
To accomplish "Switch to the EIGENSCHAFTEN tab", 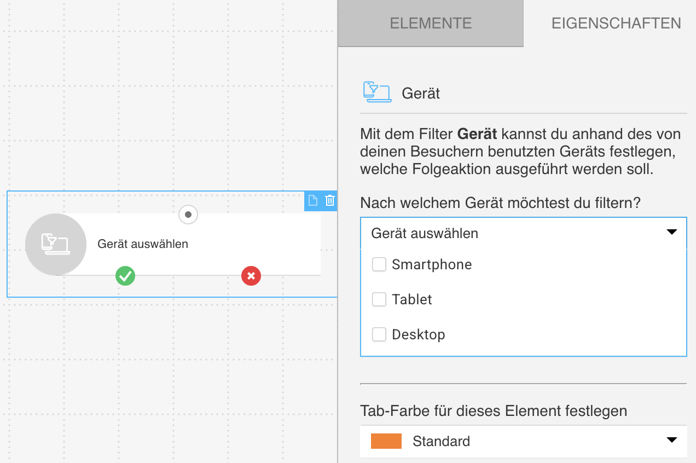I will 616,24.
